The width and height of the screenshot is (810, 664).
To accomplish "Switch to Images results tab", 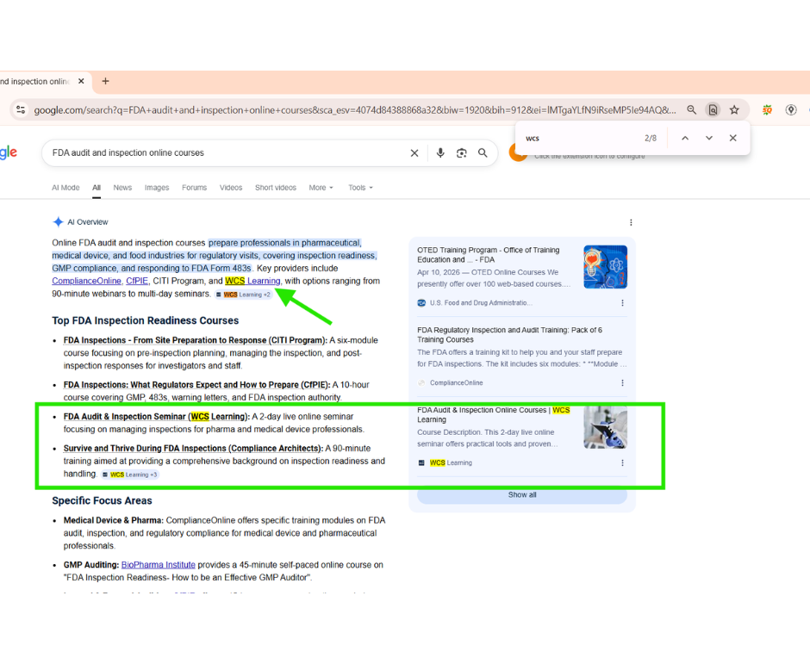I will pyautogui.click(x=157, y=188).
